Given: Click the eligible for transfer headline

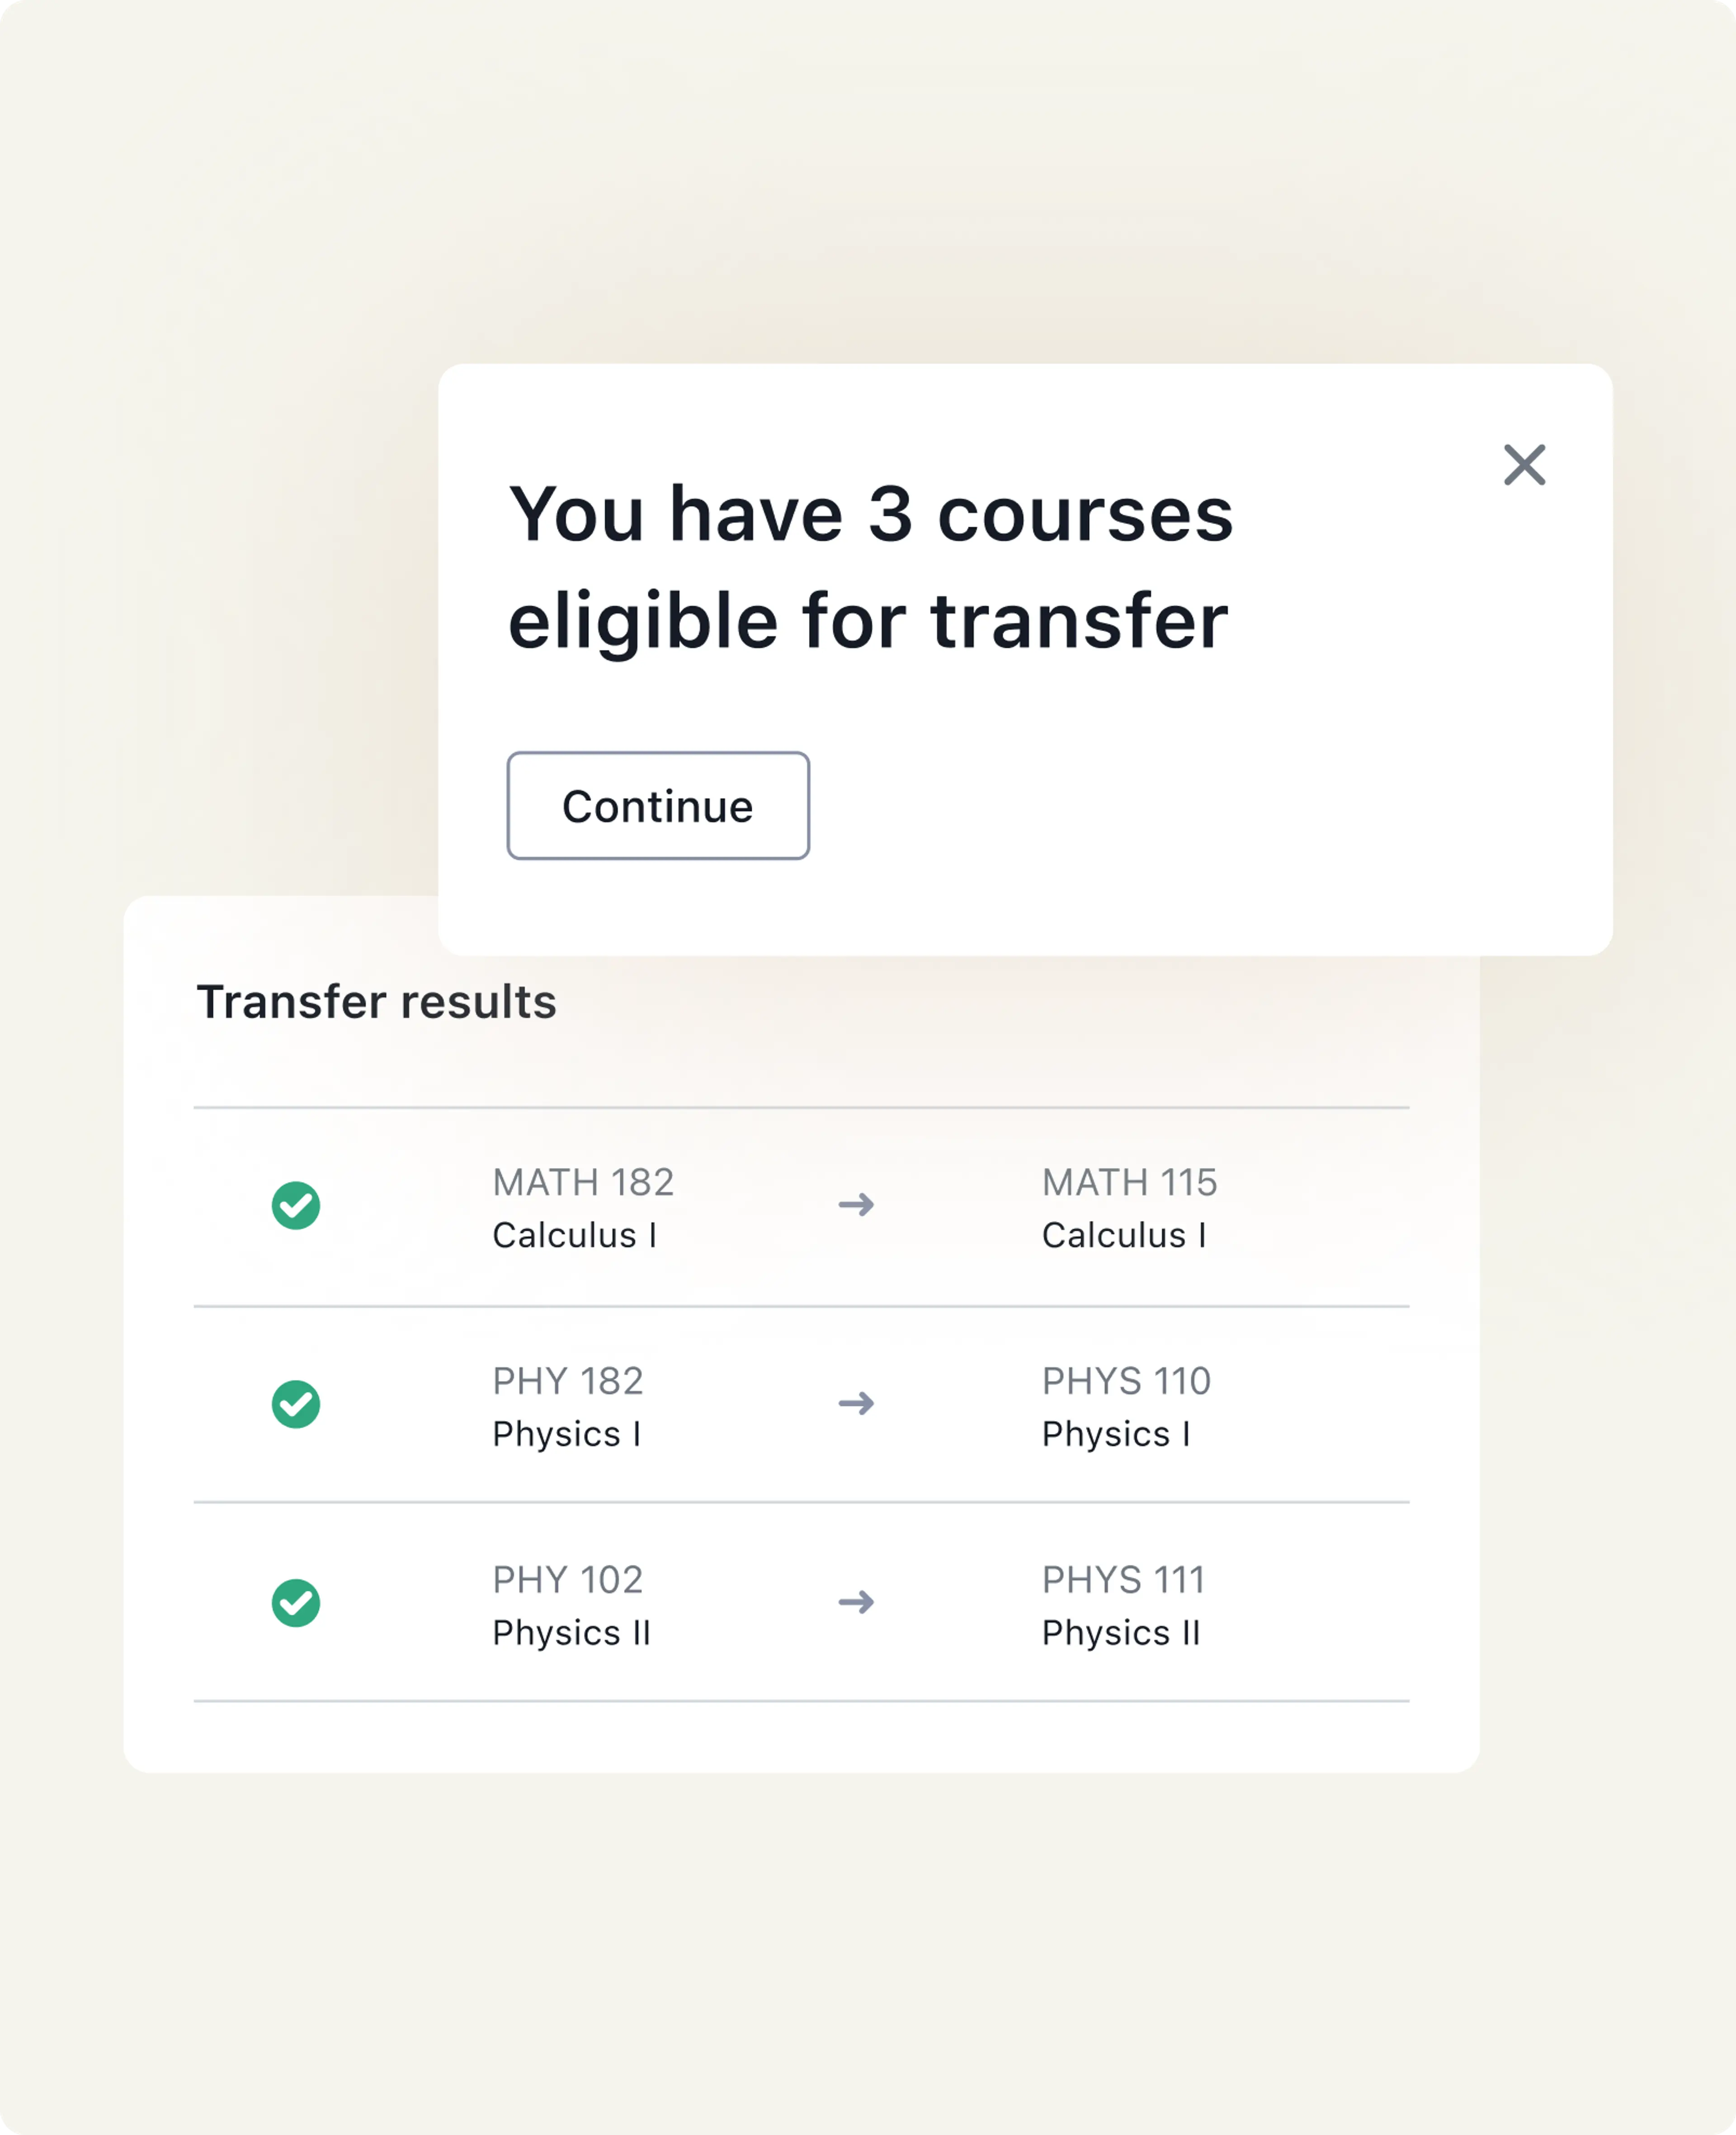Looking at the screenshot, I should pos(870,567).
